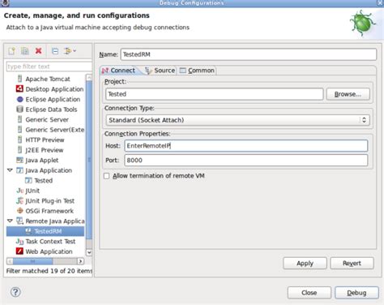
Task: Select Generic Server configuration type
Action: pyautogui.click(x=47, y=119)
